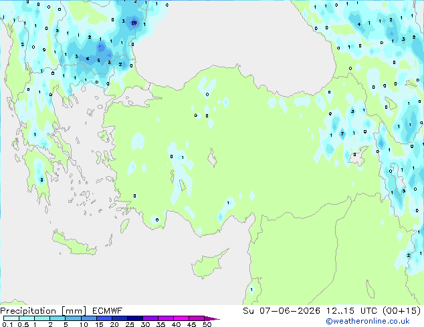Click the 15–20 mm legend swatch
Screen dimensions: 424x327
pyautogui.click(x=104, y=318)
